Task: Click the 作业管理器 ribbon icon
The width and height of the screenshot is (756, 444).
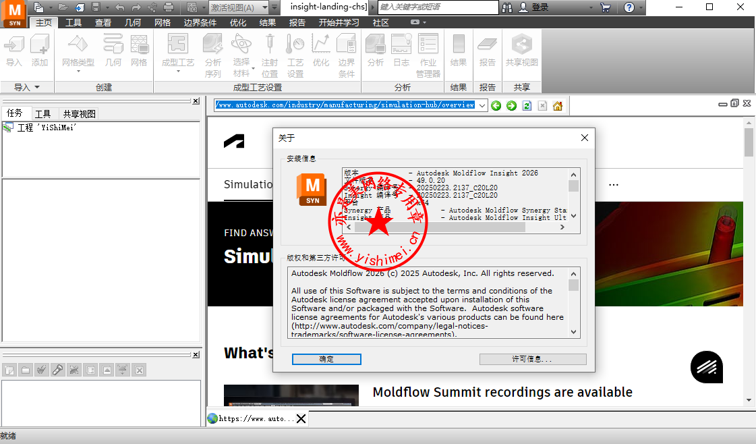Action: point(428,55)
